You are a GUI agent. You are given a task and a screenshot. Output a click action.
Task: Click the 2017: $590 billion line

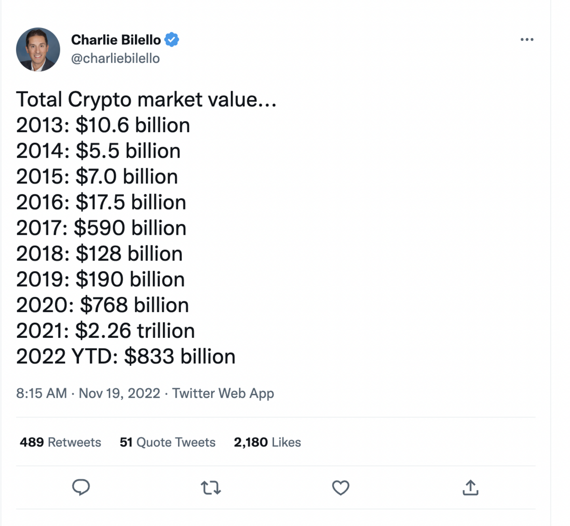pyautogui.click(x=101, y=228)
